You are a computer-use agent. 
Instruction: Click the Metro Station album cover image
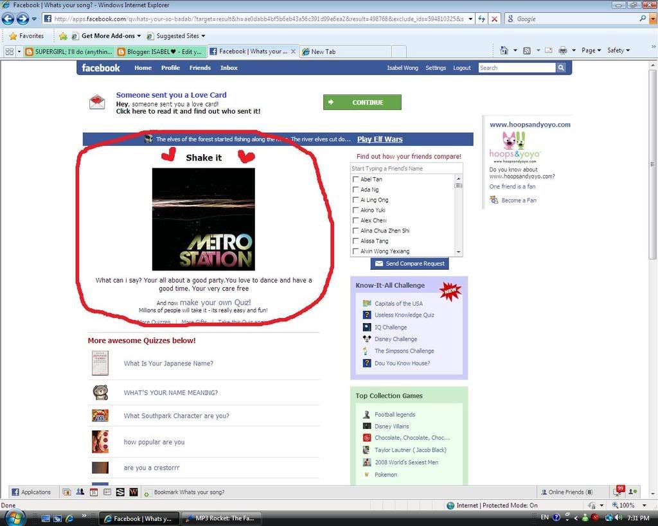click(203, 219)
